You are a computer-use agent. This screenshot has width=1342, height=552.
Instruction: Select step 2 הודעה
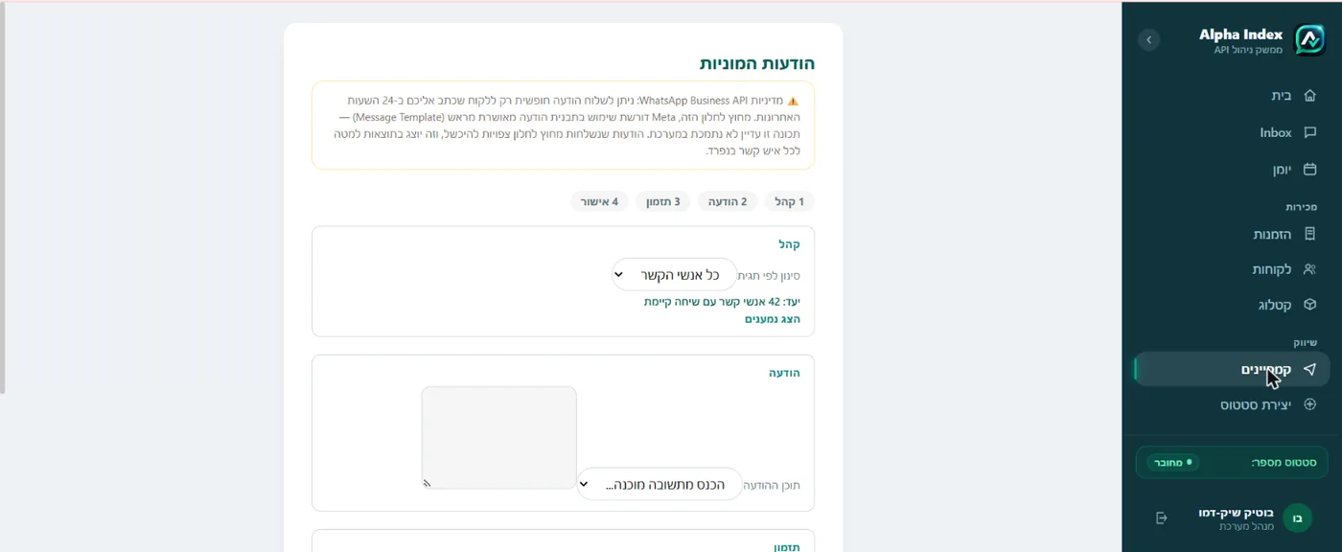point(728,201)
